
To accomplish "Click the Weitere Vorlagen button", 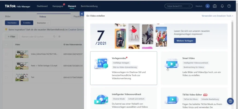I will pos(185,41).
